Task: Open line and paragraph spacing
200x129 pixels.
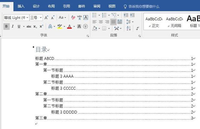Action: click(128, 22)
